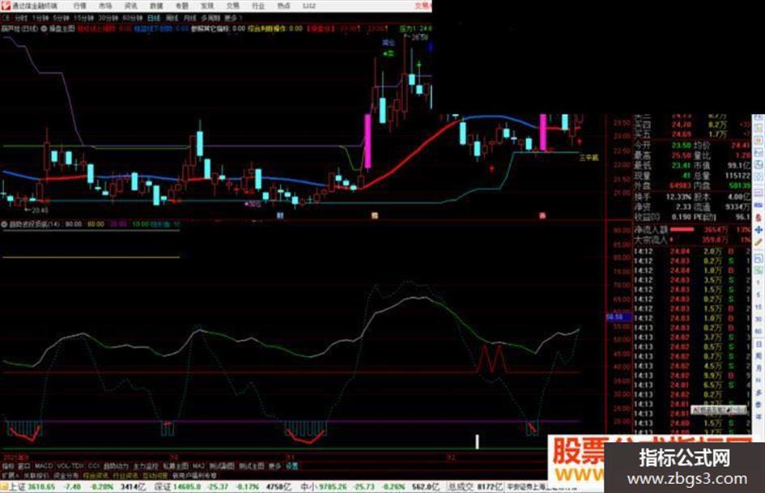The image size is (765, 493).
Task: Open the 资金分布 tab
Action: (x=66, y=475)
